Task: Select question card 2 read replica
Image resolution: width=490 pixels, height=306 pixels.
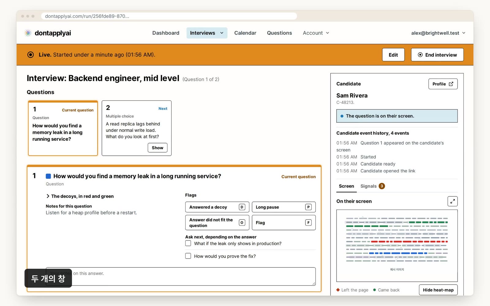Action: (137, 128)
